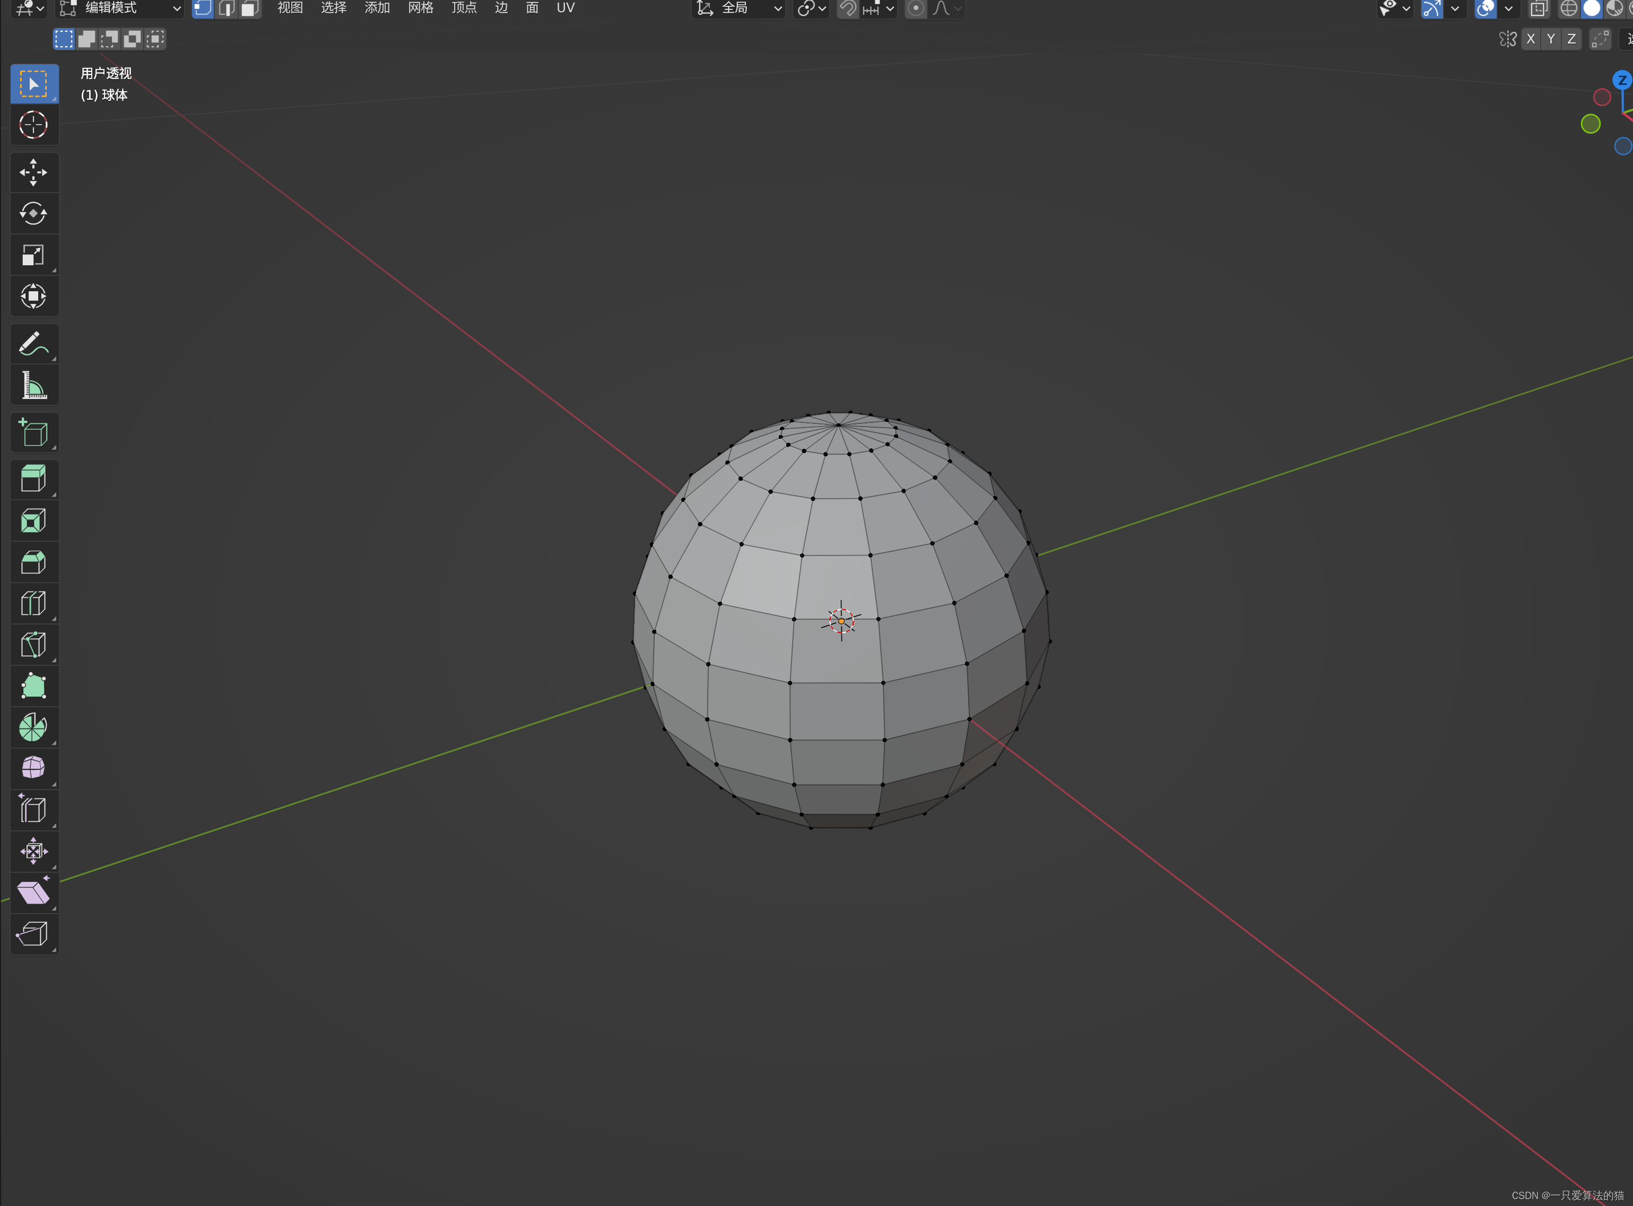The width and height of the screenshot is (1633, 1206).
Task: Select the Measure ruler tool
Action: coord(33,385)
